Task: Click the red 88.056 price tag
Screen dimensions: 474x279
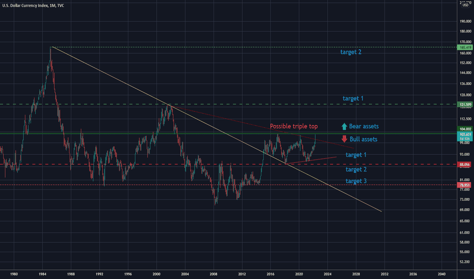Action: (465, 164)
